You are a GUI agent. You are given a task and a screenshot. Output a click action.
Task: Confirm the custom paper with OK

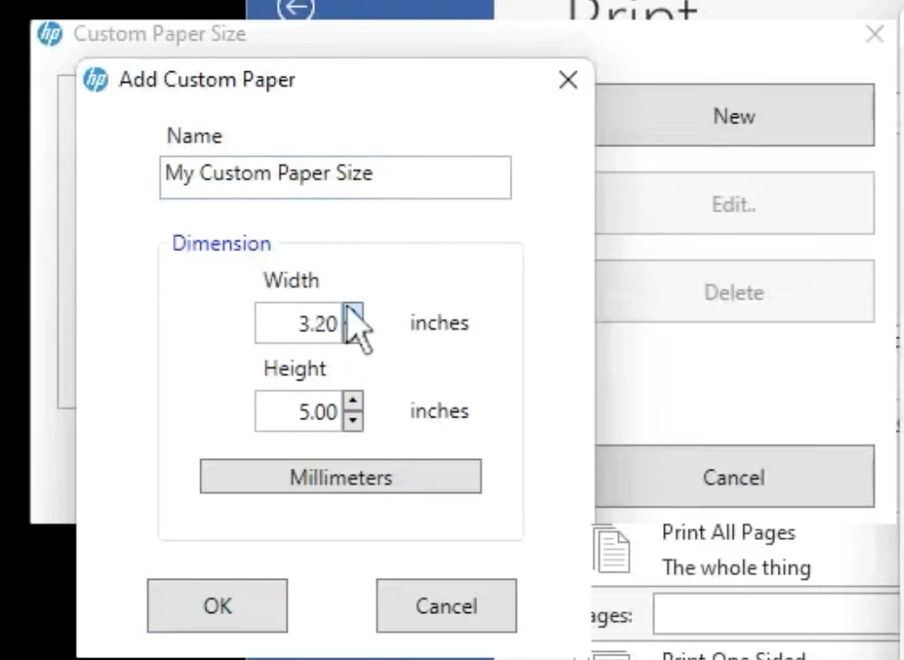[217, 606]
